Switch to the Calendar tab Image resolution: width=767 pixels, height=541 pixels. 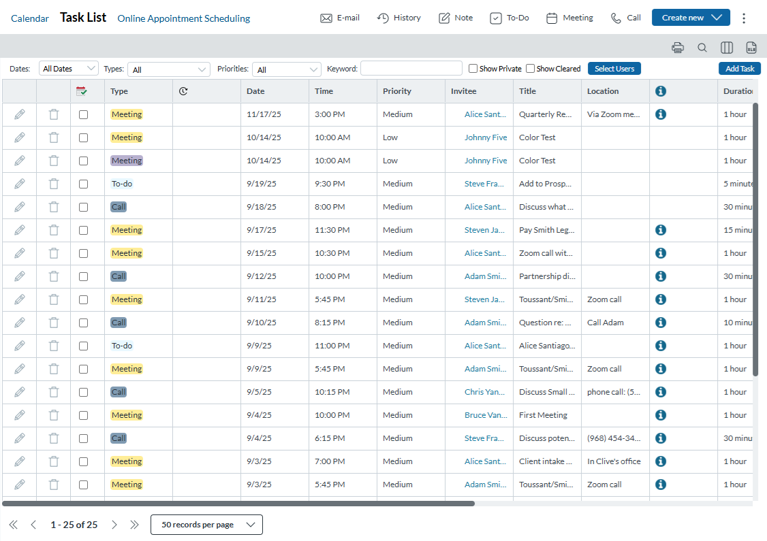[x=30, y=18]
